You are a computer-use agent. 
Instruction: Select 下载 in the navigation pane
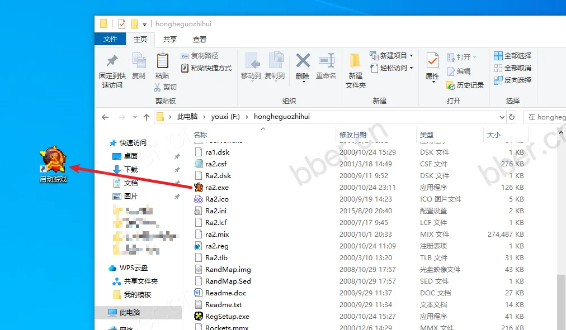tap(125, 169)
